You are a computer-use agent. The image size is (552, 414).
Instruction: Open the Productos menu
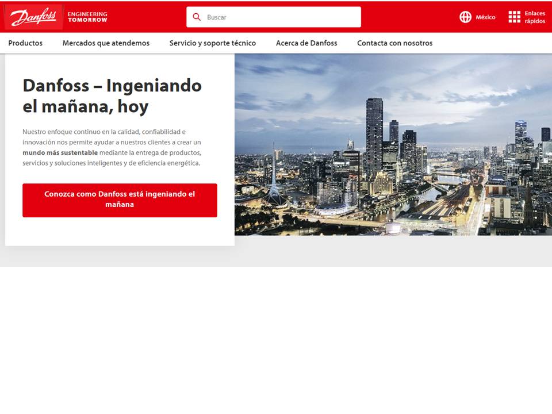coord(25,43)
